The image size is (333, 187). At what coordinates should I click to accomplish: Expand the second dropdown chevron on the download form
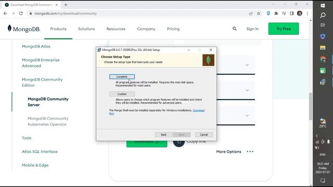247,90
